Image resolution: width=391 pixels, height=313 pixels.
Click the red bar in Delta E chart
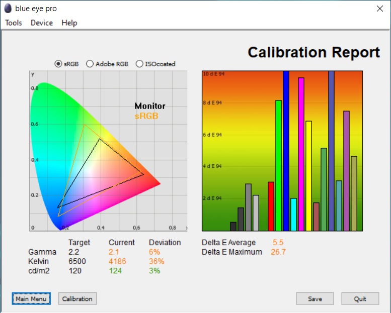click(x=271, y=206)
